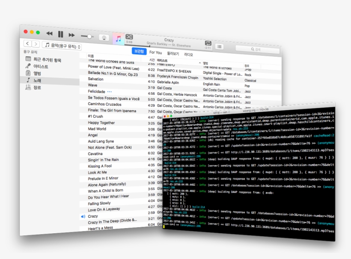Select the song Caminhos Cruzados

point(104,104)
